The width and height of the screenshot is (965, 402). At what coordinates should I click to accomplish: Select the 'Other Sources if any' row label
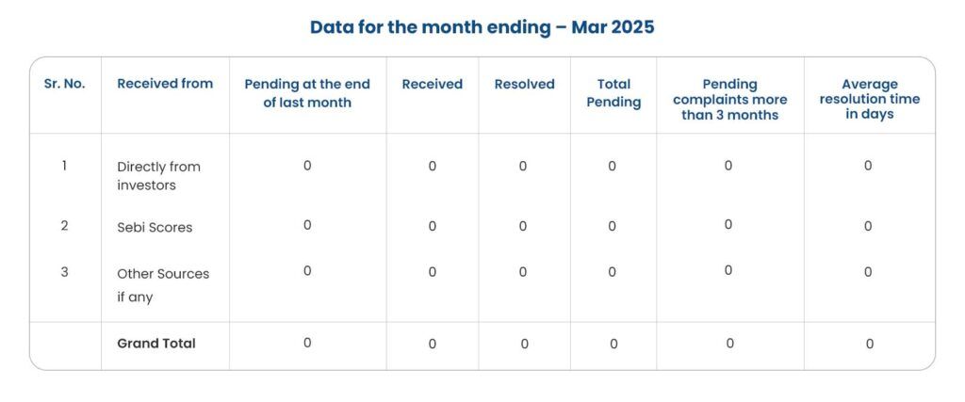pyautogui.click(x=163, y=285)
